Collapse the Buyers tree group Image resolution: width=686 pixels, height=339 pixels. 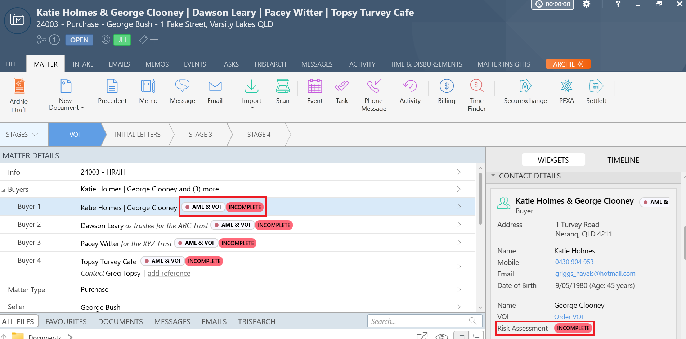[x=4, y=190]
